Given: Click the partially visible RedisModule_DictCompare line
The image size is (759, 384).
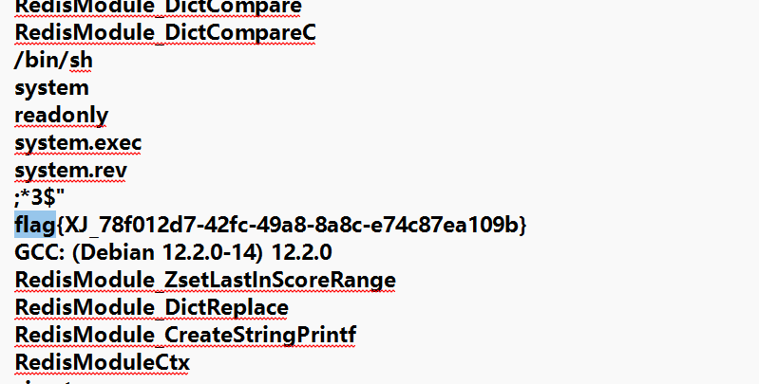Looking at the screenshot, I should pyautogui.click(x=158, y=7).
